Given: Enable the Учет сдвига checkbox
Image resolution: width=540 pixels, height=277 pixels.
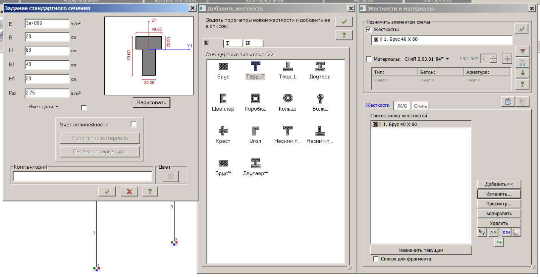Looking at the screenshot, I should pos(84,108).
